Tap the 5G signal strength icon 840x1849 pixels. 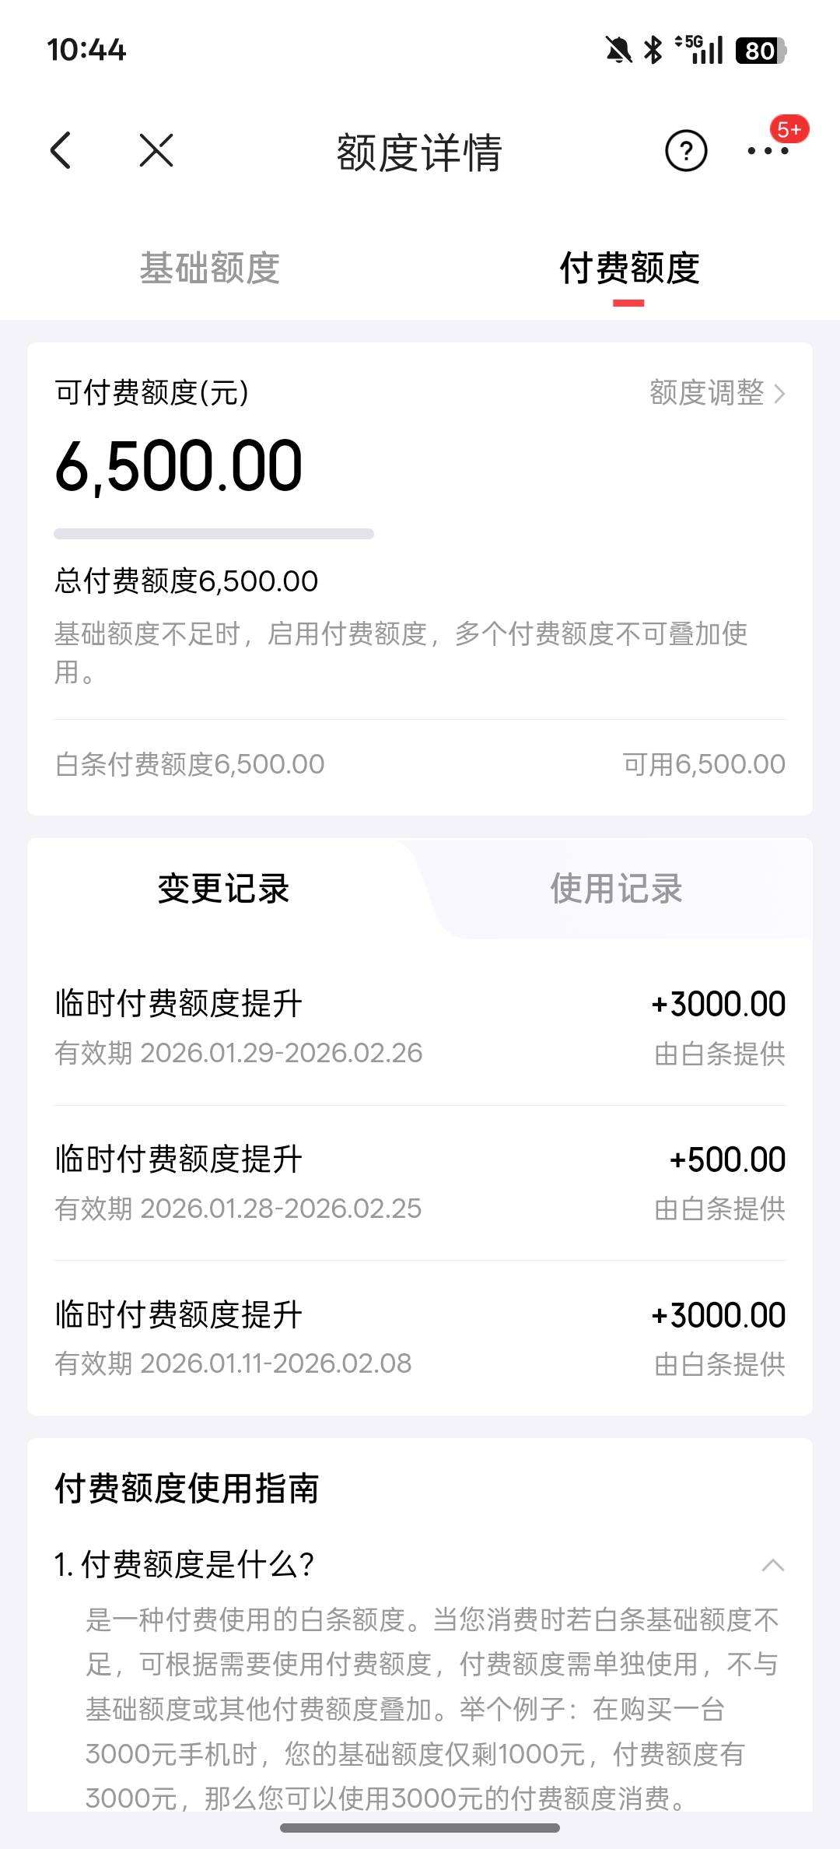(x=700, y=50)
